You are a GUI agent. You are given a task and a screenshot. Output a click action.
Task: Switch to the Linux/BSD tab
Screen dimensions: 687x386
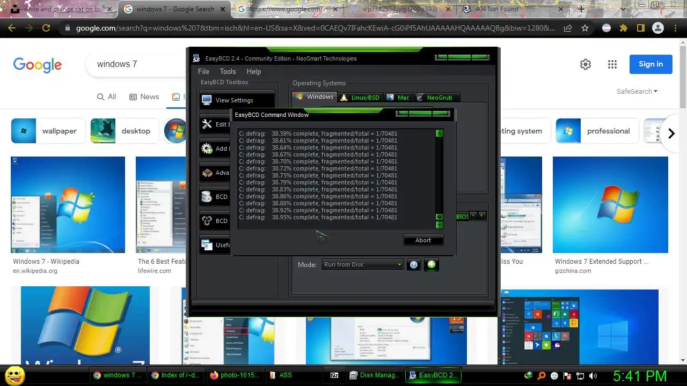[x=360, y=98]
